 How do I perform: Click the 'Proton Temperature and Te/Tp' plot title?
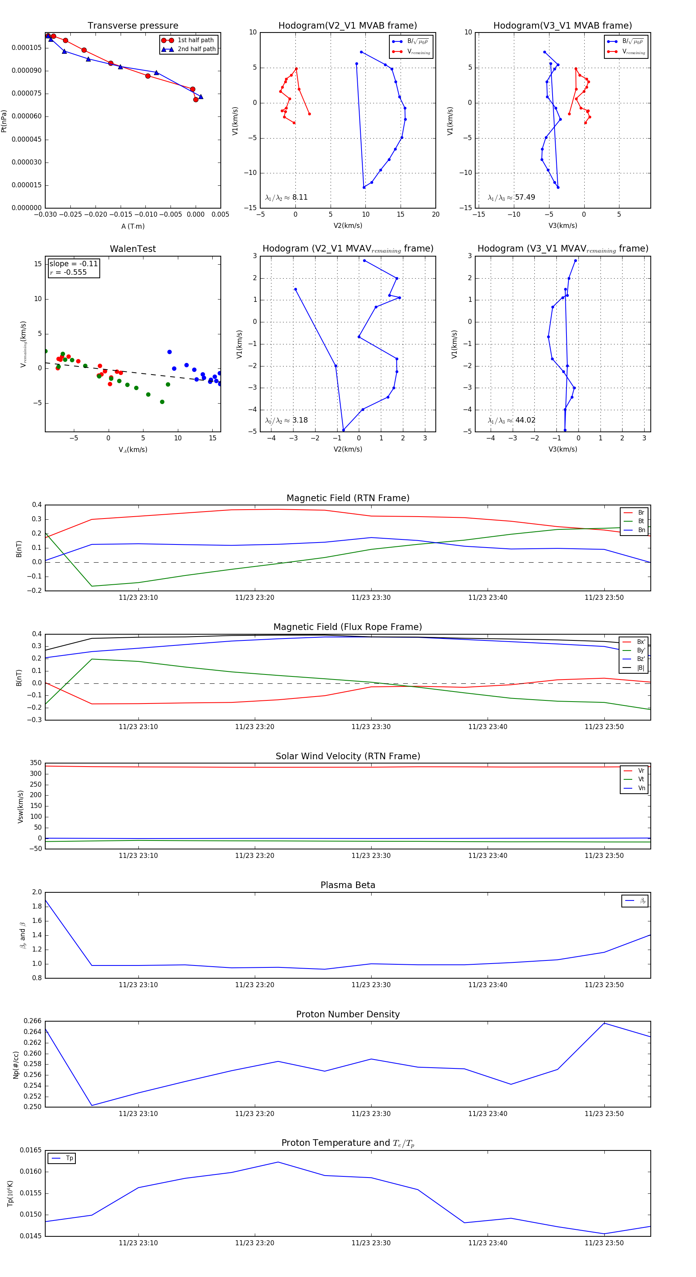click(x=348, y=1143)
